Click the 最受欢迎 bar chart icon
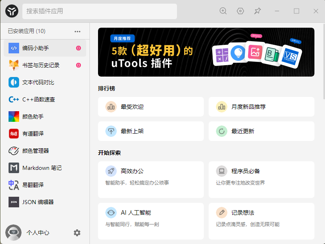Screen dimensions: 325x244 coord(111,107)
